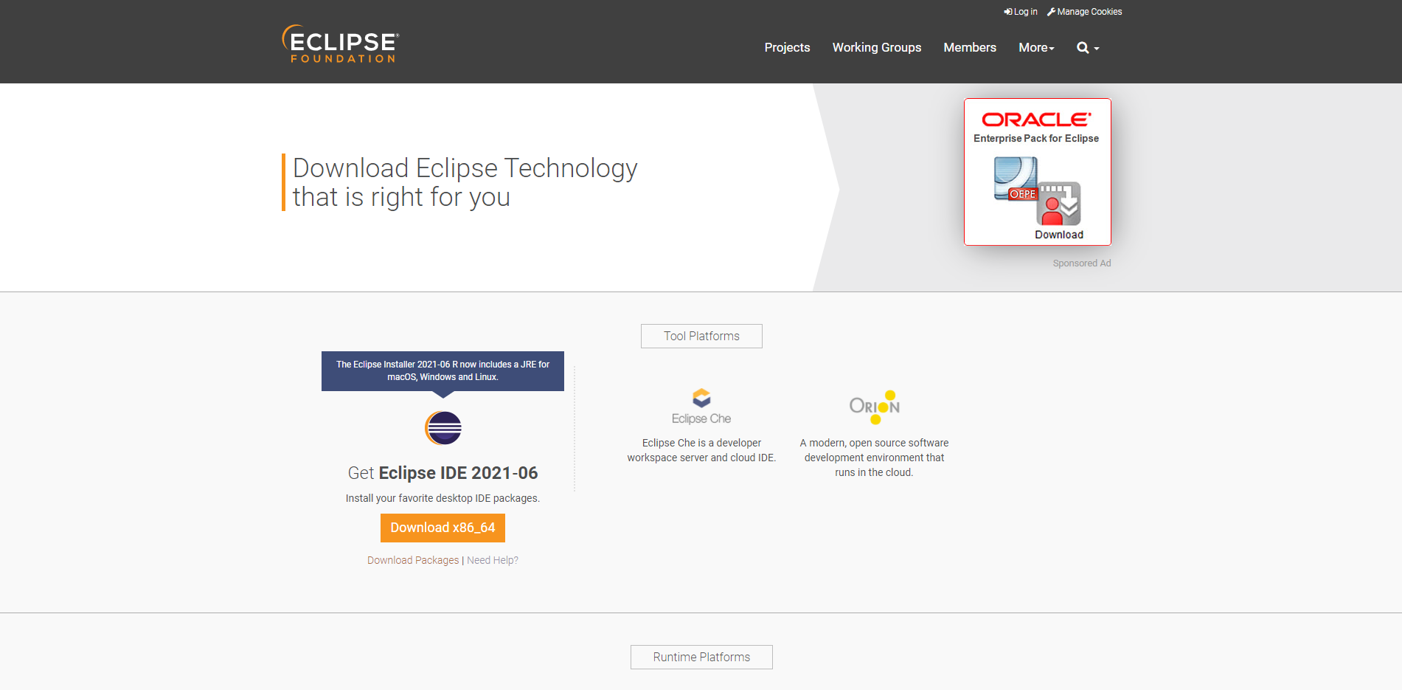Image resolution: width=1402 pixels, height=690 pixels.
Task: Click 'Enterprise Pack for Eclipse' text in ad
Action: click(x=1036, y=139)
